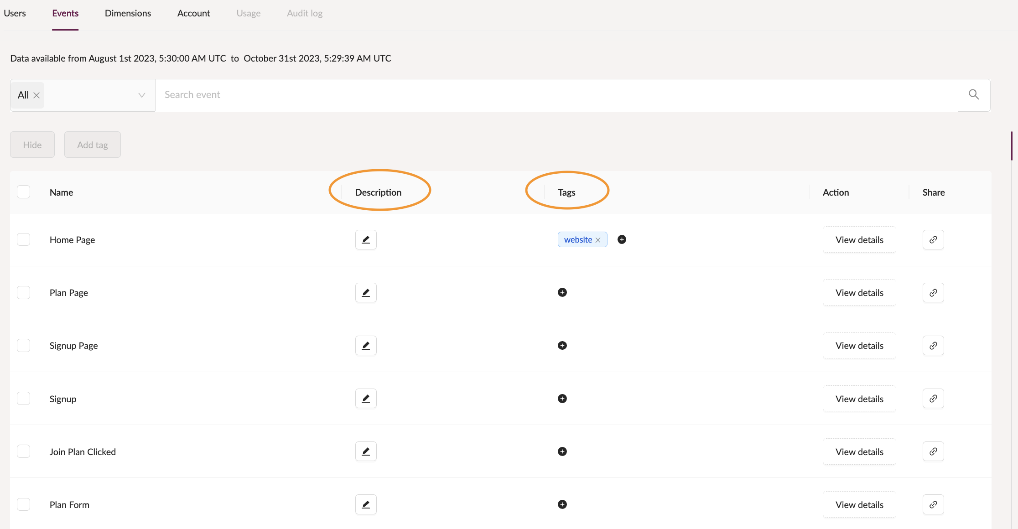This screenshot has height=529, width=1018.
Task: Check the Home Page row checkbox
Action: click(x=23, y=239)
